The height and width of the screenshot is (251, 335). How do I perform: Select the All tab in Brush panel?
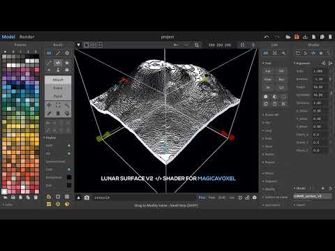[x=49, y=53]
